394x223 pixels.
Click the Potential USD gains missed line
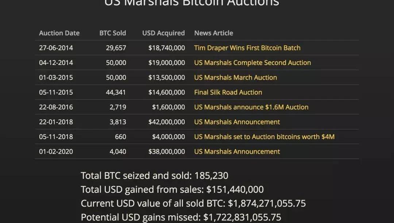(181, 217)
